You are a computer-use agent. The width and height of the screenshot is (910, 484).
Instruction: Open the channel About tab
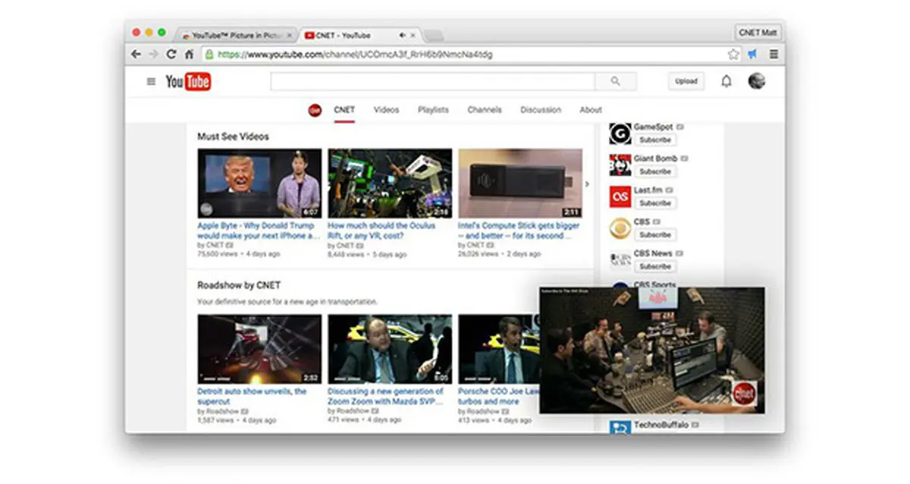(x=591, y=110)
